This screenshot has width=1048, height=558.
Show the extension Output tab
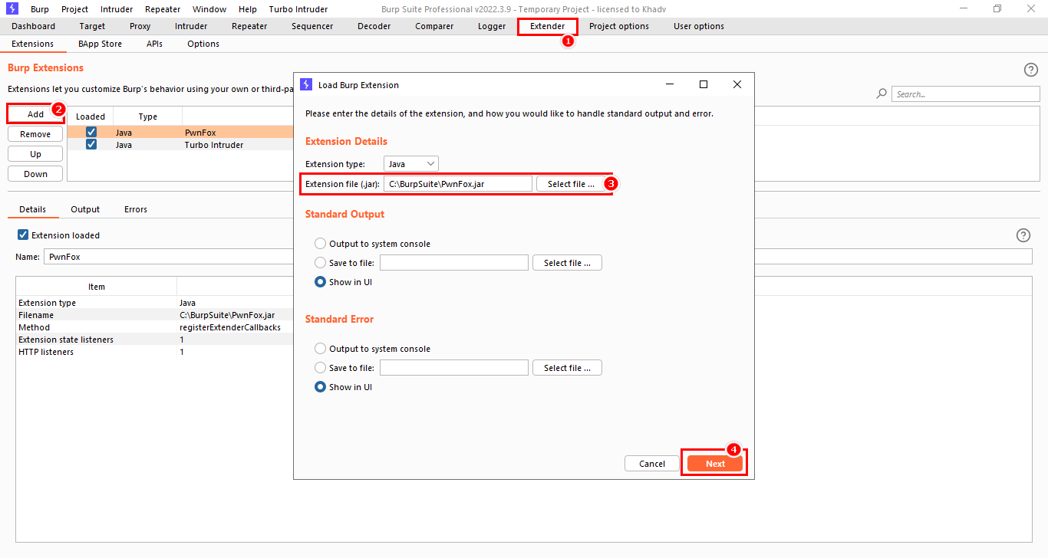(85, 209)
